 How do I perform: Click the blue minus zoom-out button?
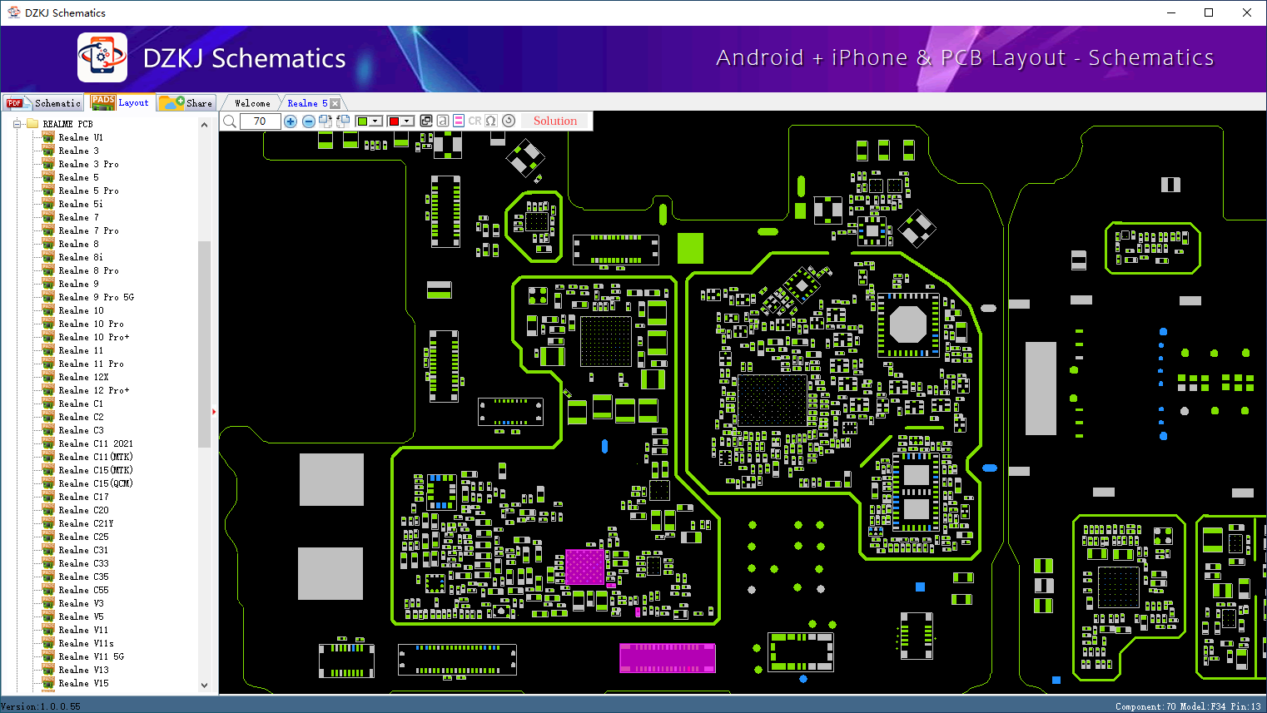click(308, 121)
